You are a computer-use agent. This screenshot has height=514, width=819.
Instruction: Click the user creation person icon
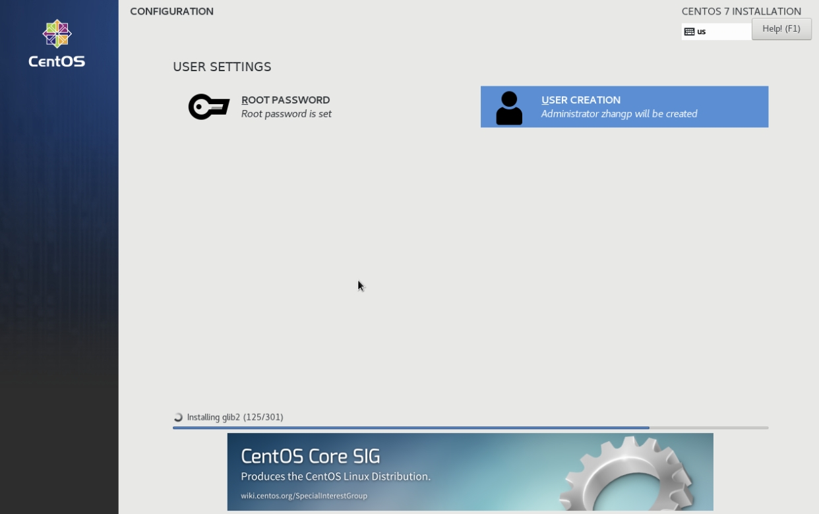(x=509, y=108)
